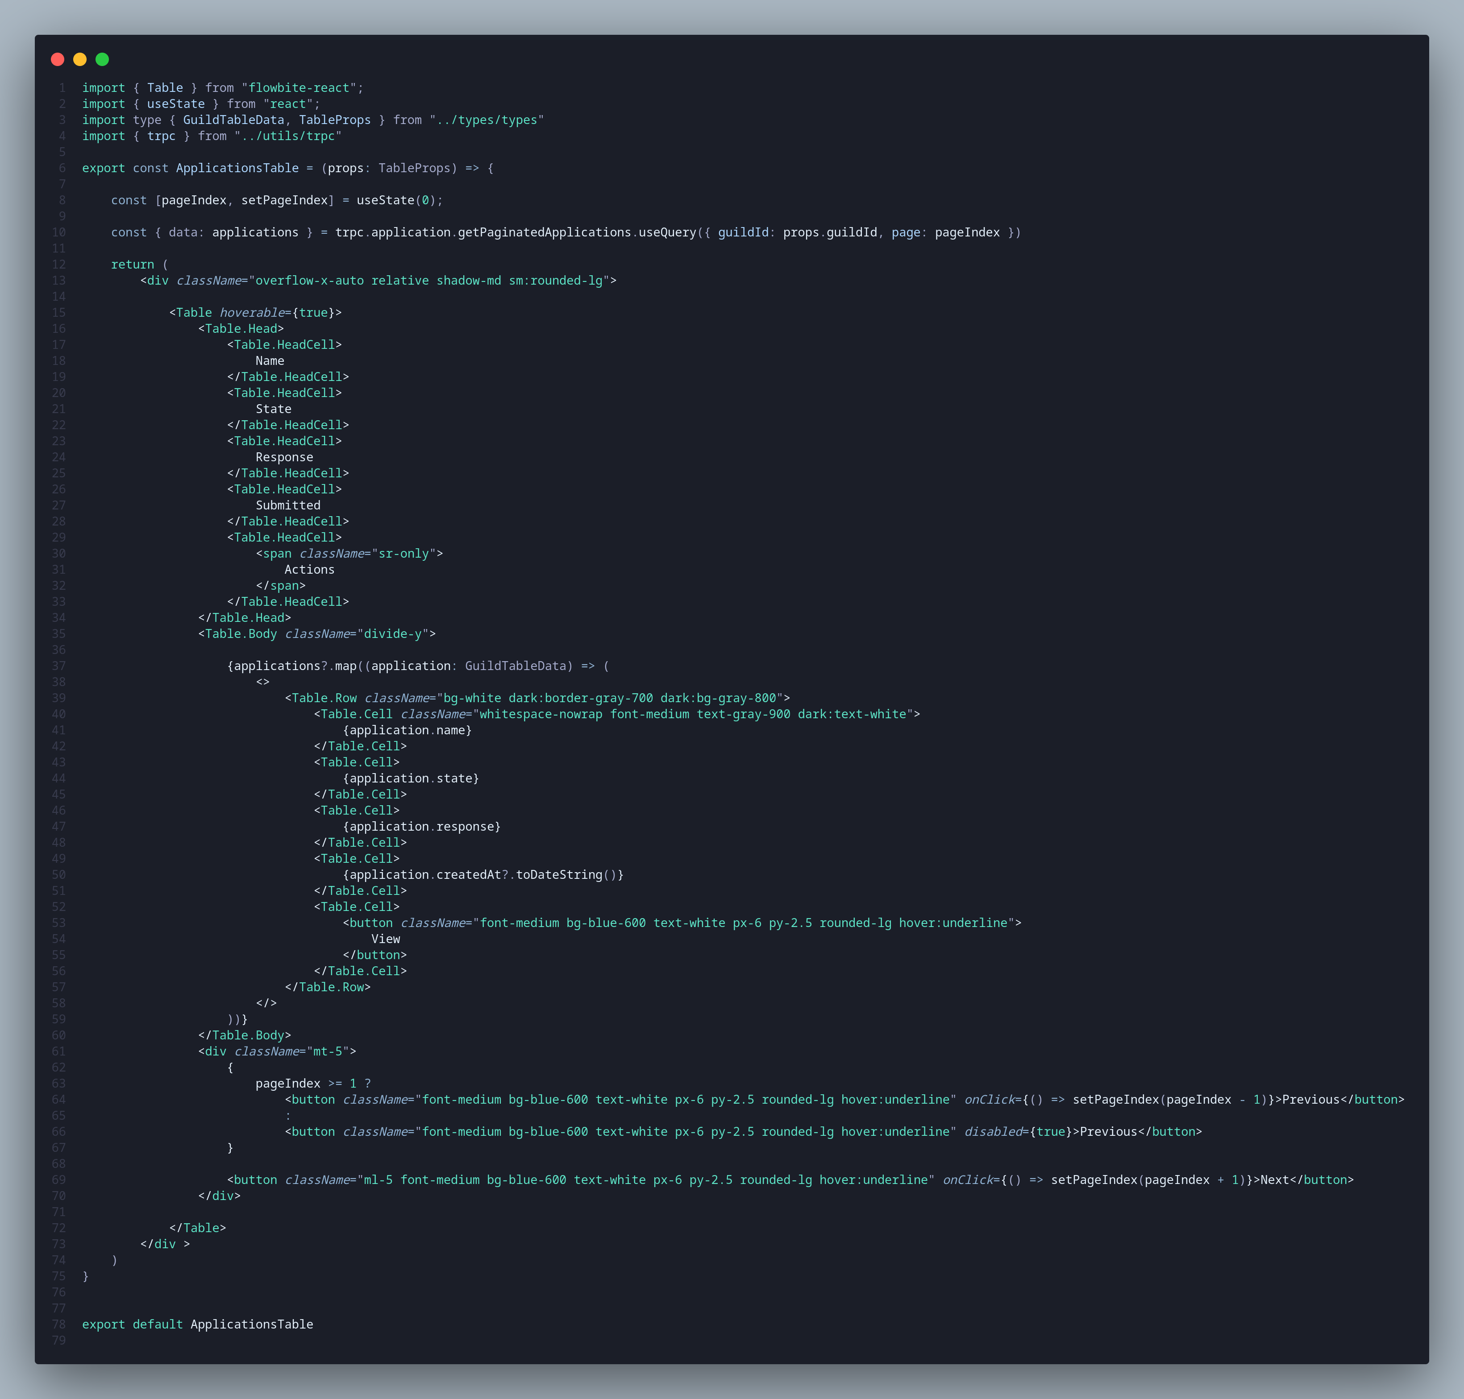Click setPageIndex in the useState destructuring
Image resolution: width=1464 pixels, height=1399 pixels.
(x=283, y=200)
